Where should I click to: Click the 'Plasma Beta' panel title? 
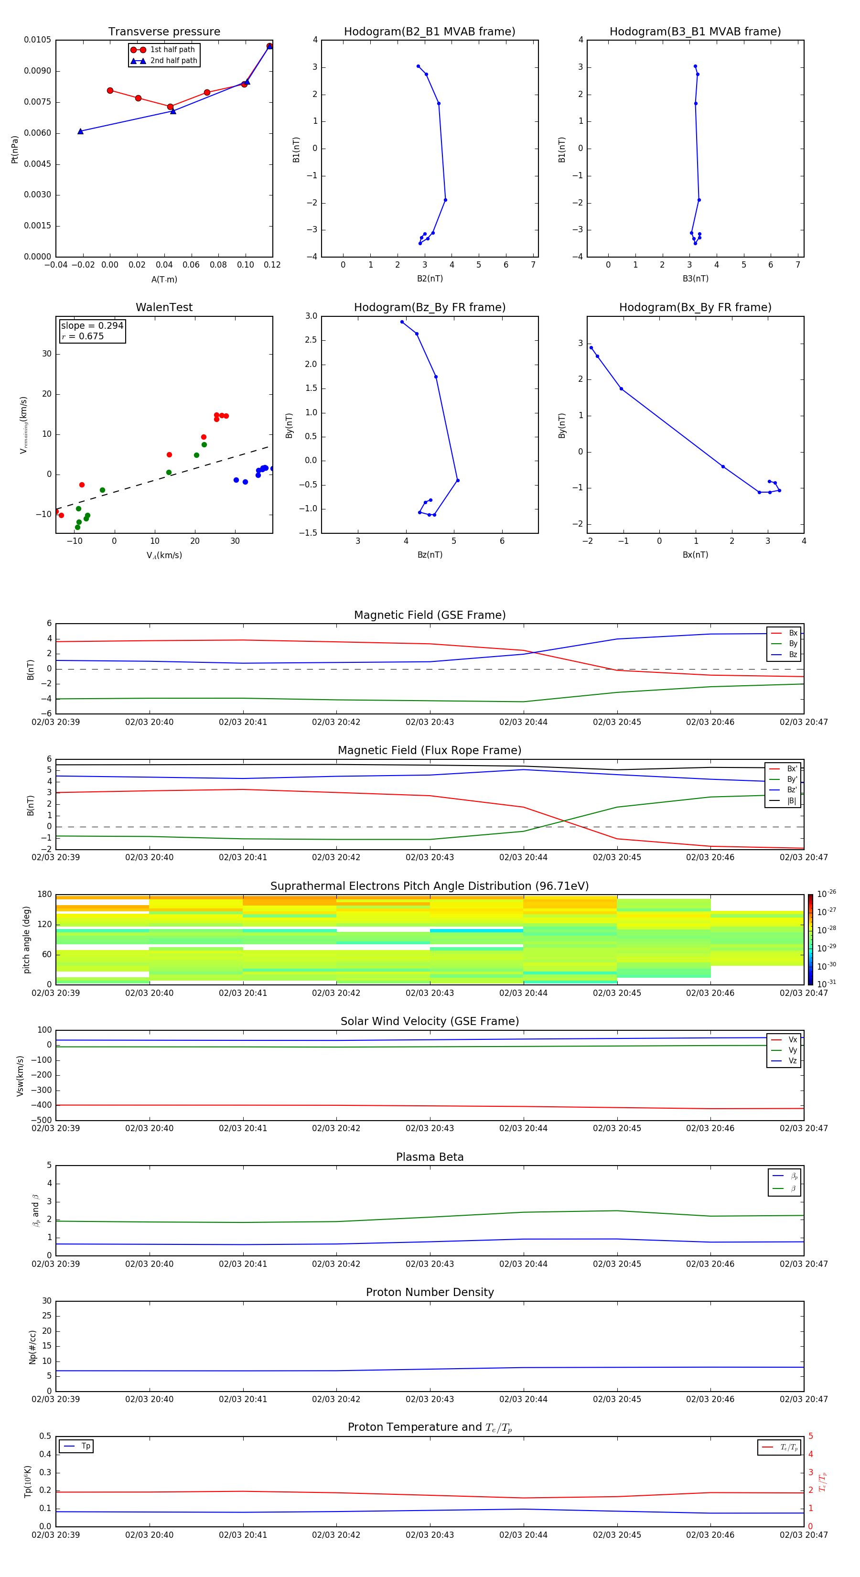pos(430,1157)
